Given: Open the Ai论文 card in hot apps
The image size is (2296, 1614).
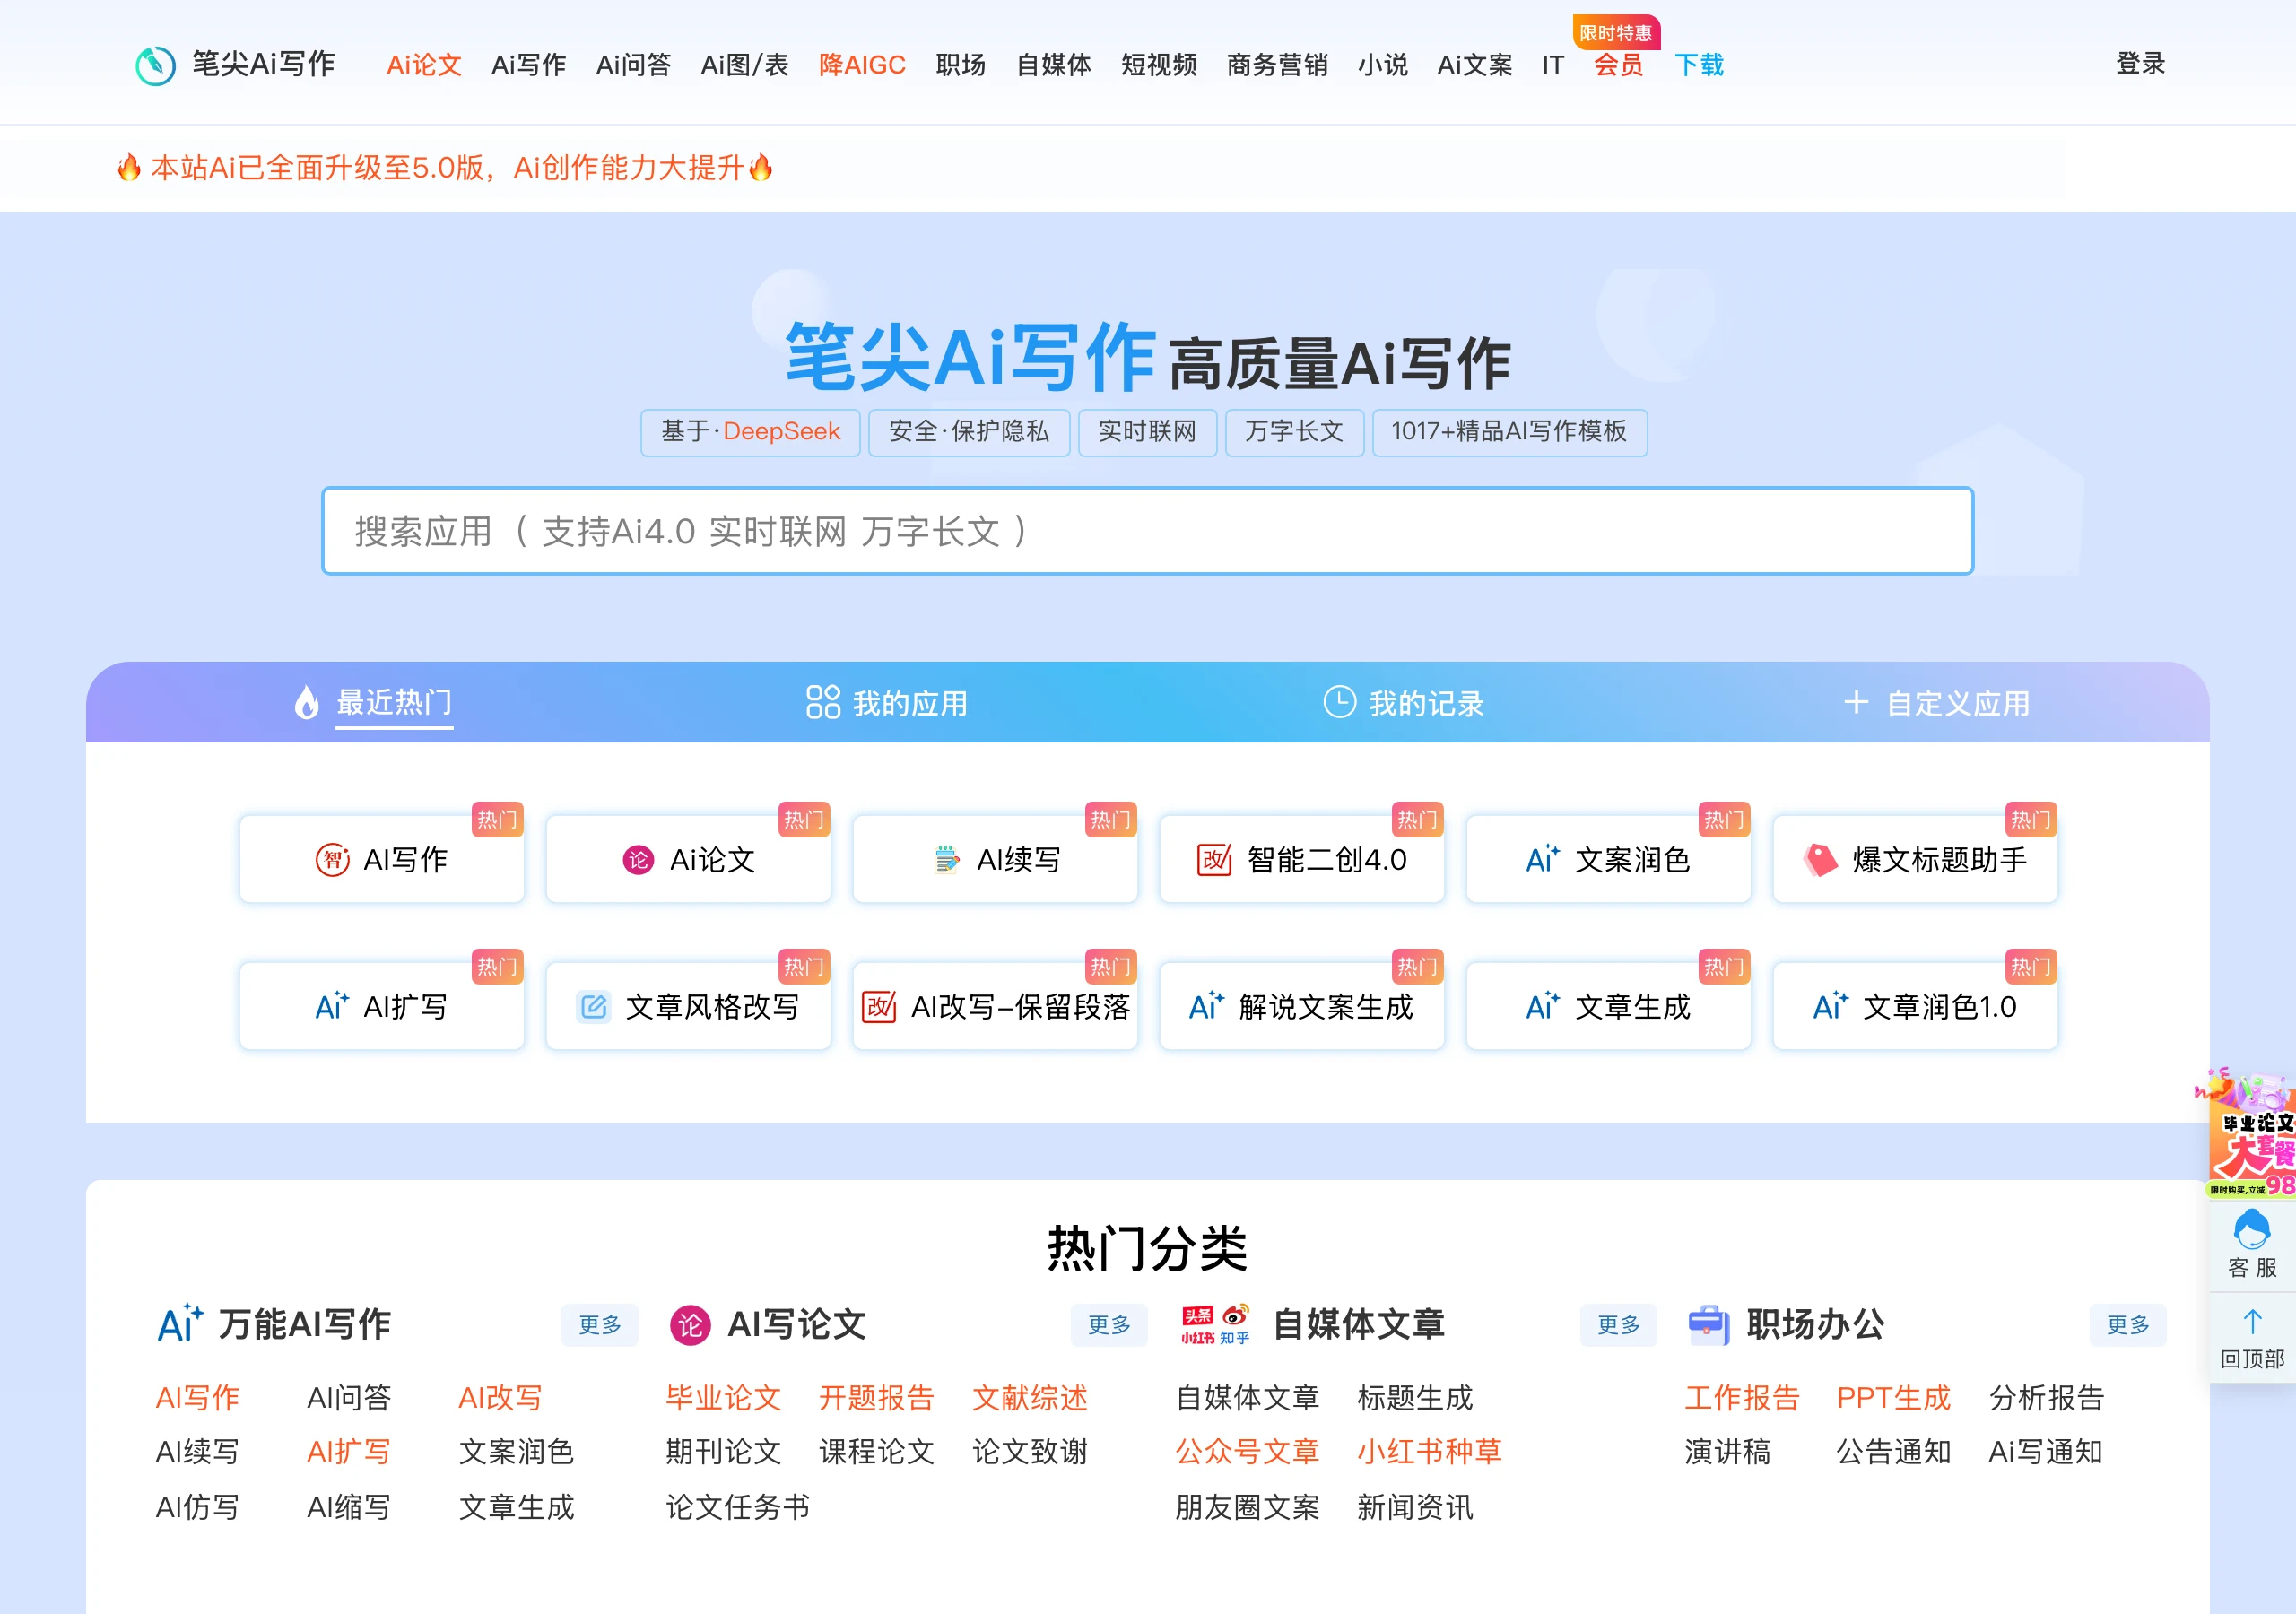Looking at the screenshot, I should pos(688,859).
